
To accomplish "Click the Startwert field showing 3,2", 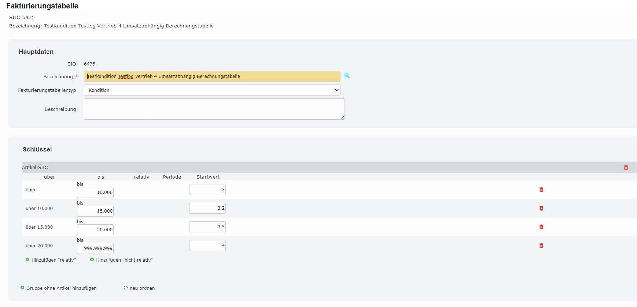I will pos(207,208).
